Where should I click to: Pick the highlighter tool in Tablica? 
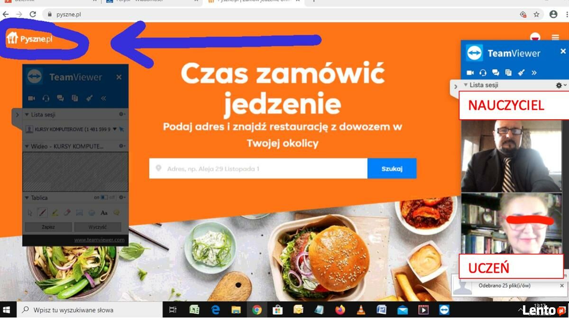tap(55, 213)
